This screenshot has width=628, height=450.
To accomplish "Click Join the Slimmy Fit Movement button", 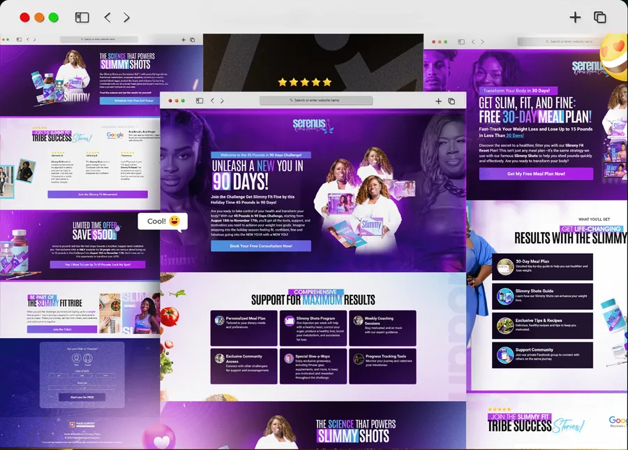I will pyautogui.click(x=98, y=194).
